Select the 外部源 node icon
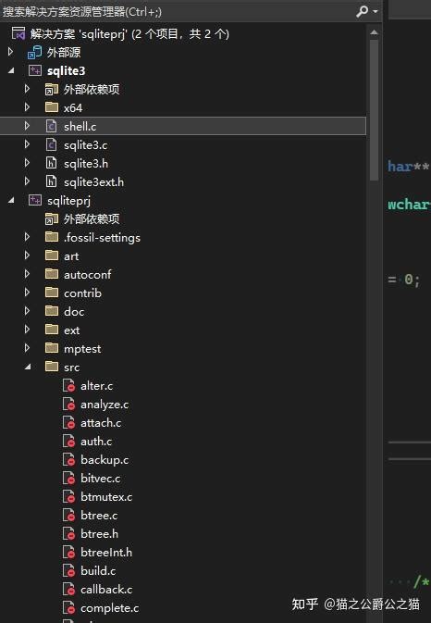The height and width of the screenshot is (623, 431). click(x=34, y=52)
